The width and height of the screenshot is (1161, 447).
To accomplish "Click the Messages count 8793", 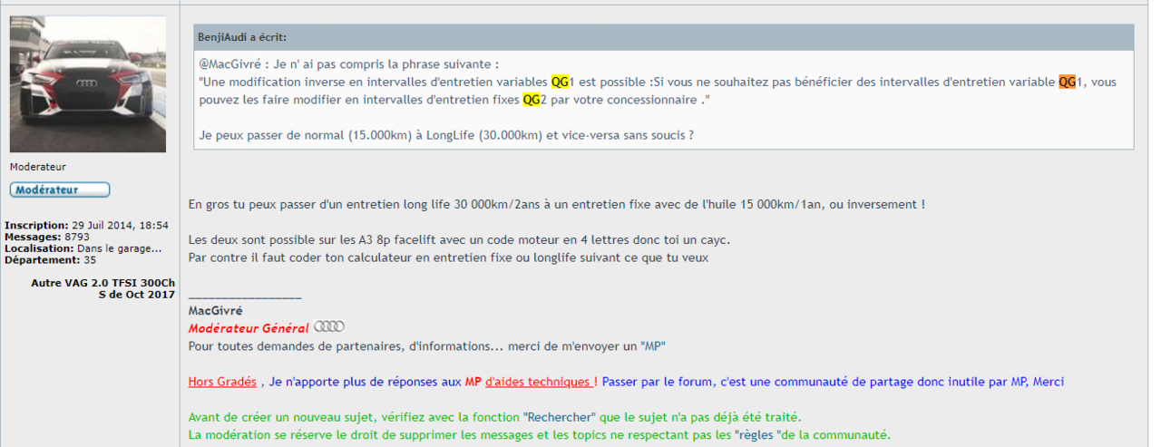I will (76, 237).
